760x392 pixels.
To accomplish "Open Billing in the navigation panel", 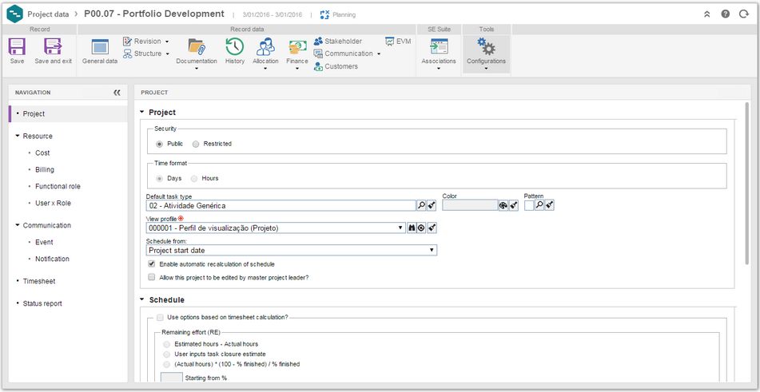I will (45, 170).
